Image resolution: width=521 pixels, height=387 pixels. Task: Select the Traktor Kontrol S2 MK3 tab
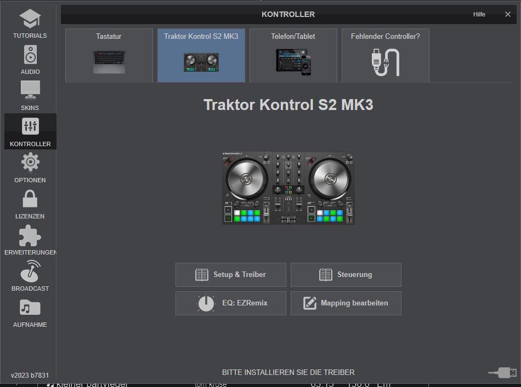[201, 55]
